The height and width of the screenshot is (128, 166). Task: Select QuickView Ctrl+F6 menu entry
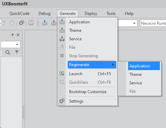pos(87,82)
